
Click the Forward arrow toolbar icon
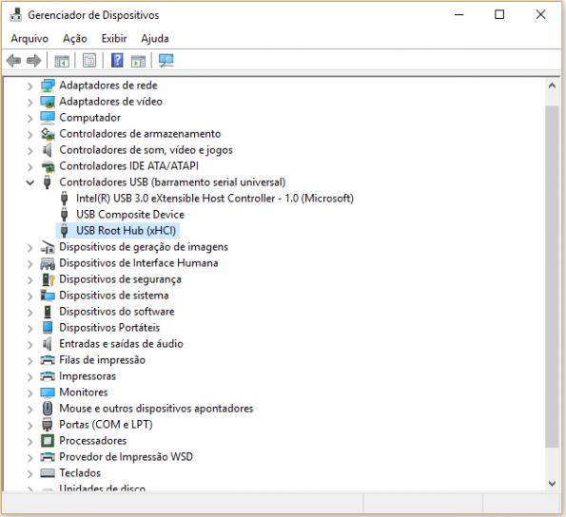point(34,61)
